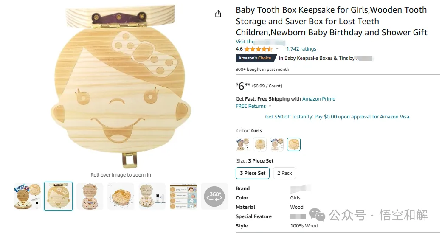The image size is (442, 233).
Task: Choose the 2 Pack size option
Action: coord(284,173)
